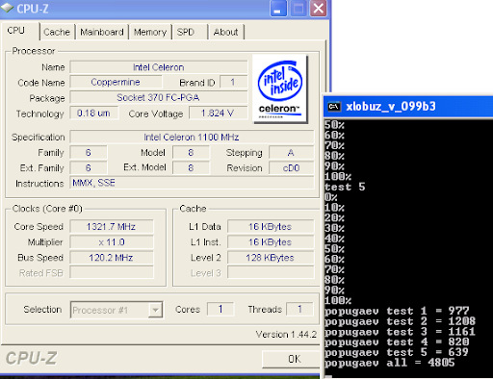This screenshot has width=493, height=379.
Task: Click the Instructions field MMX, SSE
Action: pos(192,183)
